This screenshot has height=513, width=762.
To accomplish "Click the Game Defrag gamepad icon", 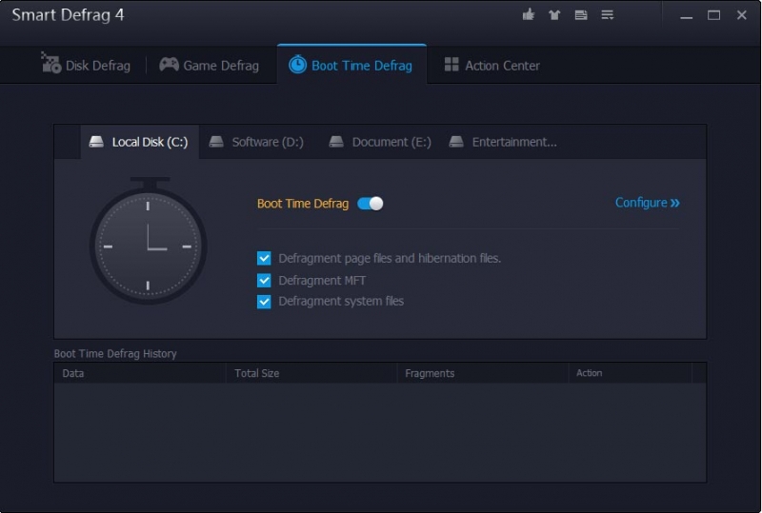I will click(169, 64).
